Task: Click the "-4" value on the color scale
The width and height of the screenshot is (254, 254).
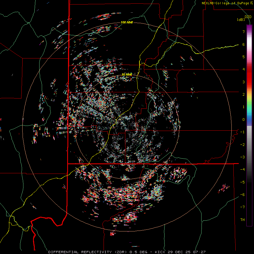Action: pyautogui.click(x=242, y=170)
